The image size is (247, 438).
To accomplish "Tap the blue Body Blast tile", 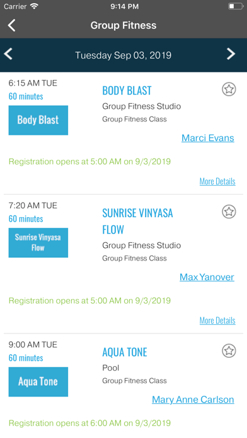I will coord(38,120).
